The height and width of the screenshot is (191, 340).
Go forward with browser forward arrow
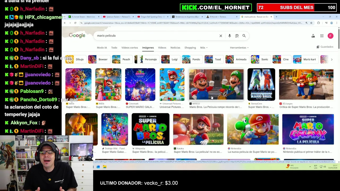point(70,23)
